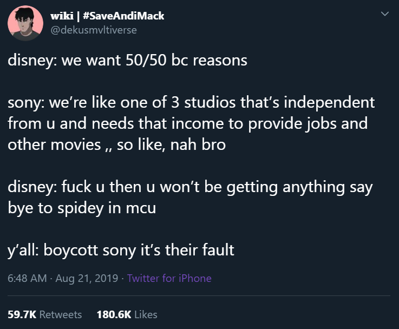This screenshot has width=399, height=329.
Task: Open the 'Twitter for iPhone' source link
Action: pos(169,278)
